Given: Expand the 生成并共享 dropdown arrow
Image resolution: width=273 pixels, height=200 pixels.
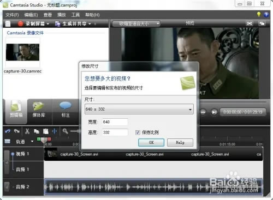Looking at the screenshot, I should click(90, 24).
